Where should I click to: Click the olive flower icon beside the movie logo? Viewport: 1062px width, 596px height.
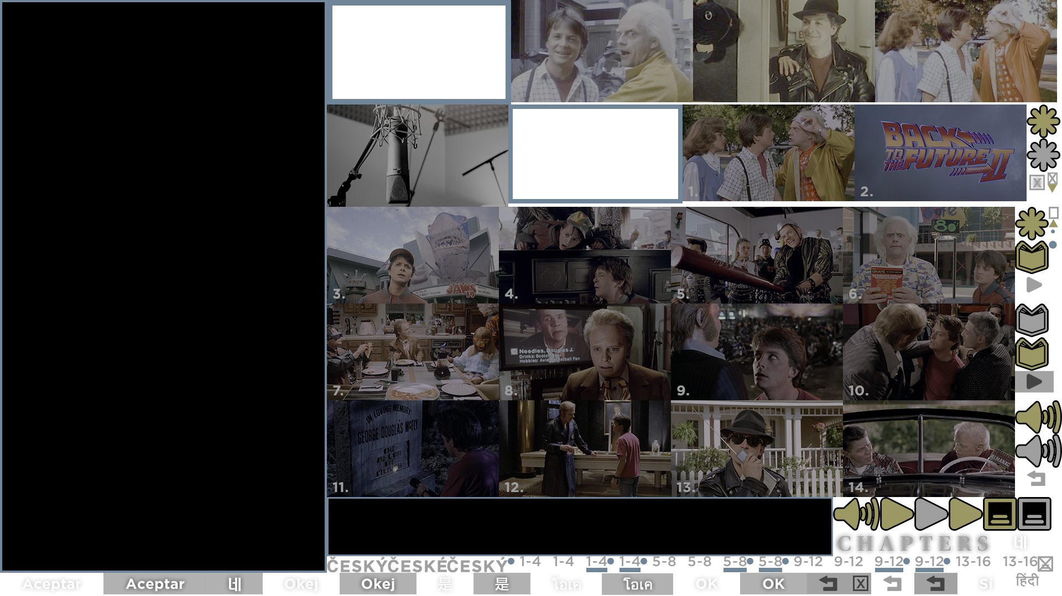[x=1043, y=121]
